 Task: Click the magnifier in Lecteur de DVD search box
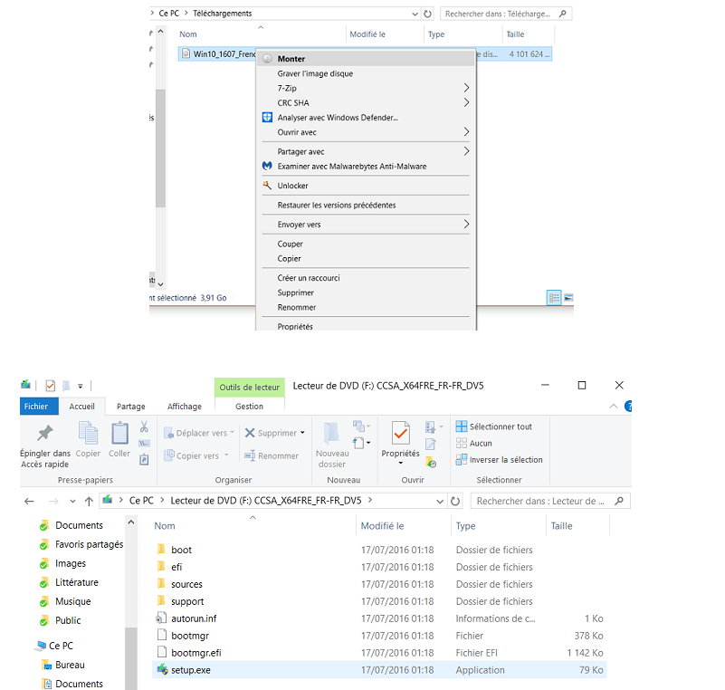[x=619, y=501]
